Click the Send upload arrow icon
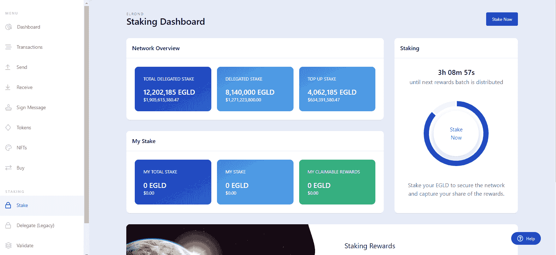This screenshot has height=255, width=556. [x=8, y=67]
